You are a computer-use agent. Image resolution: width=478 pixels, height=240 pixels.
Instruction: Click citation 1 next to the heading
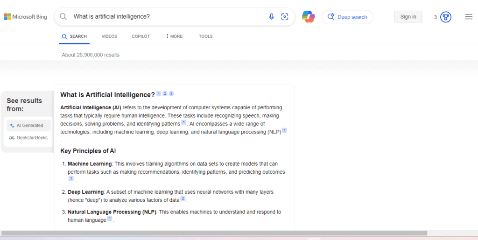click(x=159, y=94)
